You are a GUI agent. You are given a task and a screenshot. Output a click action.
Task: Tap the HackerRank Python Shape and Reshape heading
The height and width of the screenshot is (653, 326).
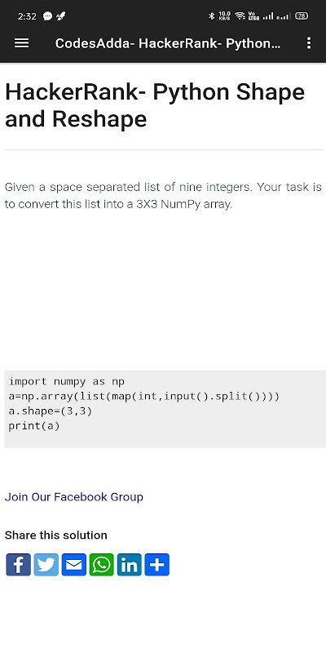tap(155, 105)
